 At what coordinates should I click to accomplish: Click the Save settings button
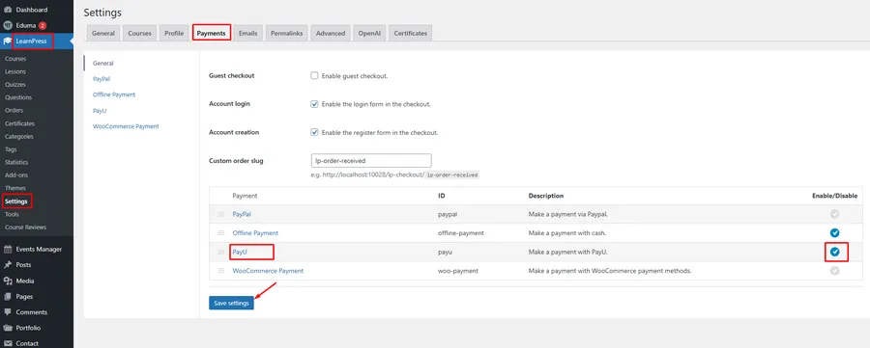[231, 304]
